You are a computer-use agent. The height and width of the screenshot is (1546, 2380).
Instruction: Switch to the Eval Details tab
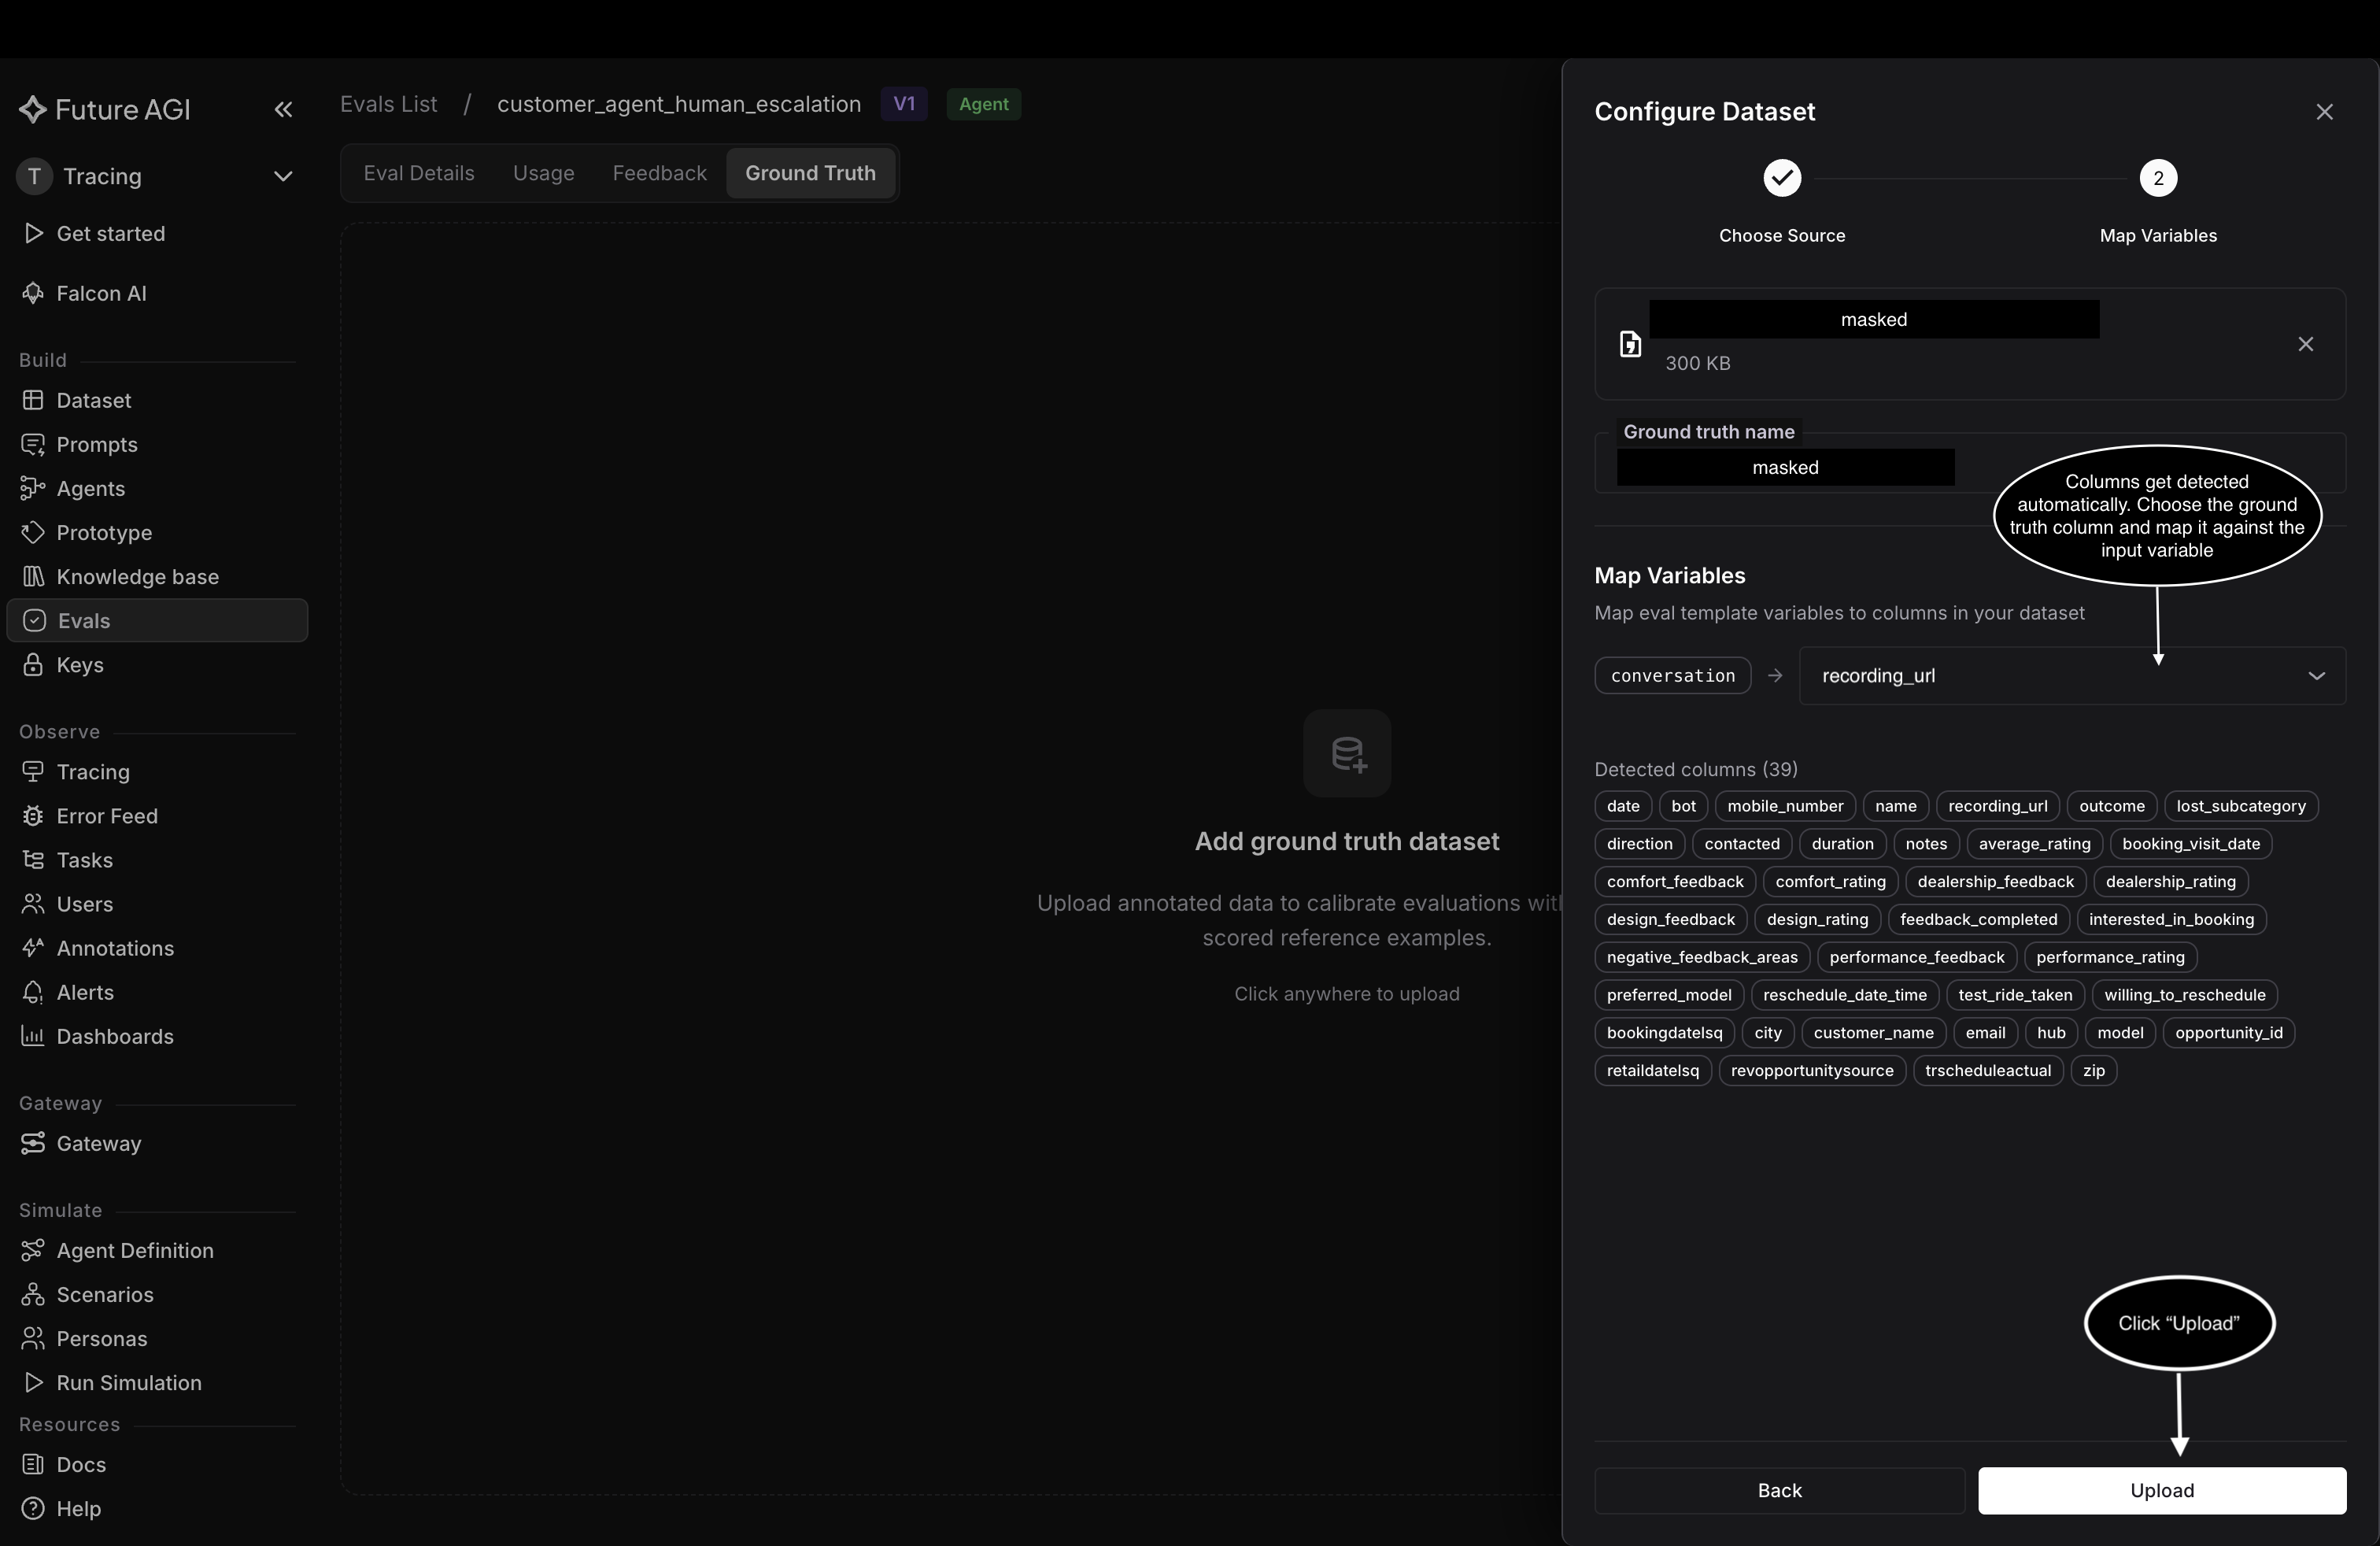419,173
